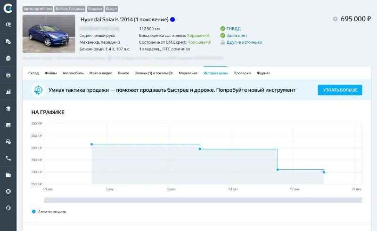
Task: Click the Бензиновый, 1.4 л, 107 л.с. text
Action: click(105, 49)
